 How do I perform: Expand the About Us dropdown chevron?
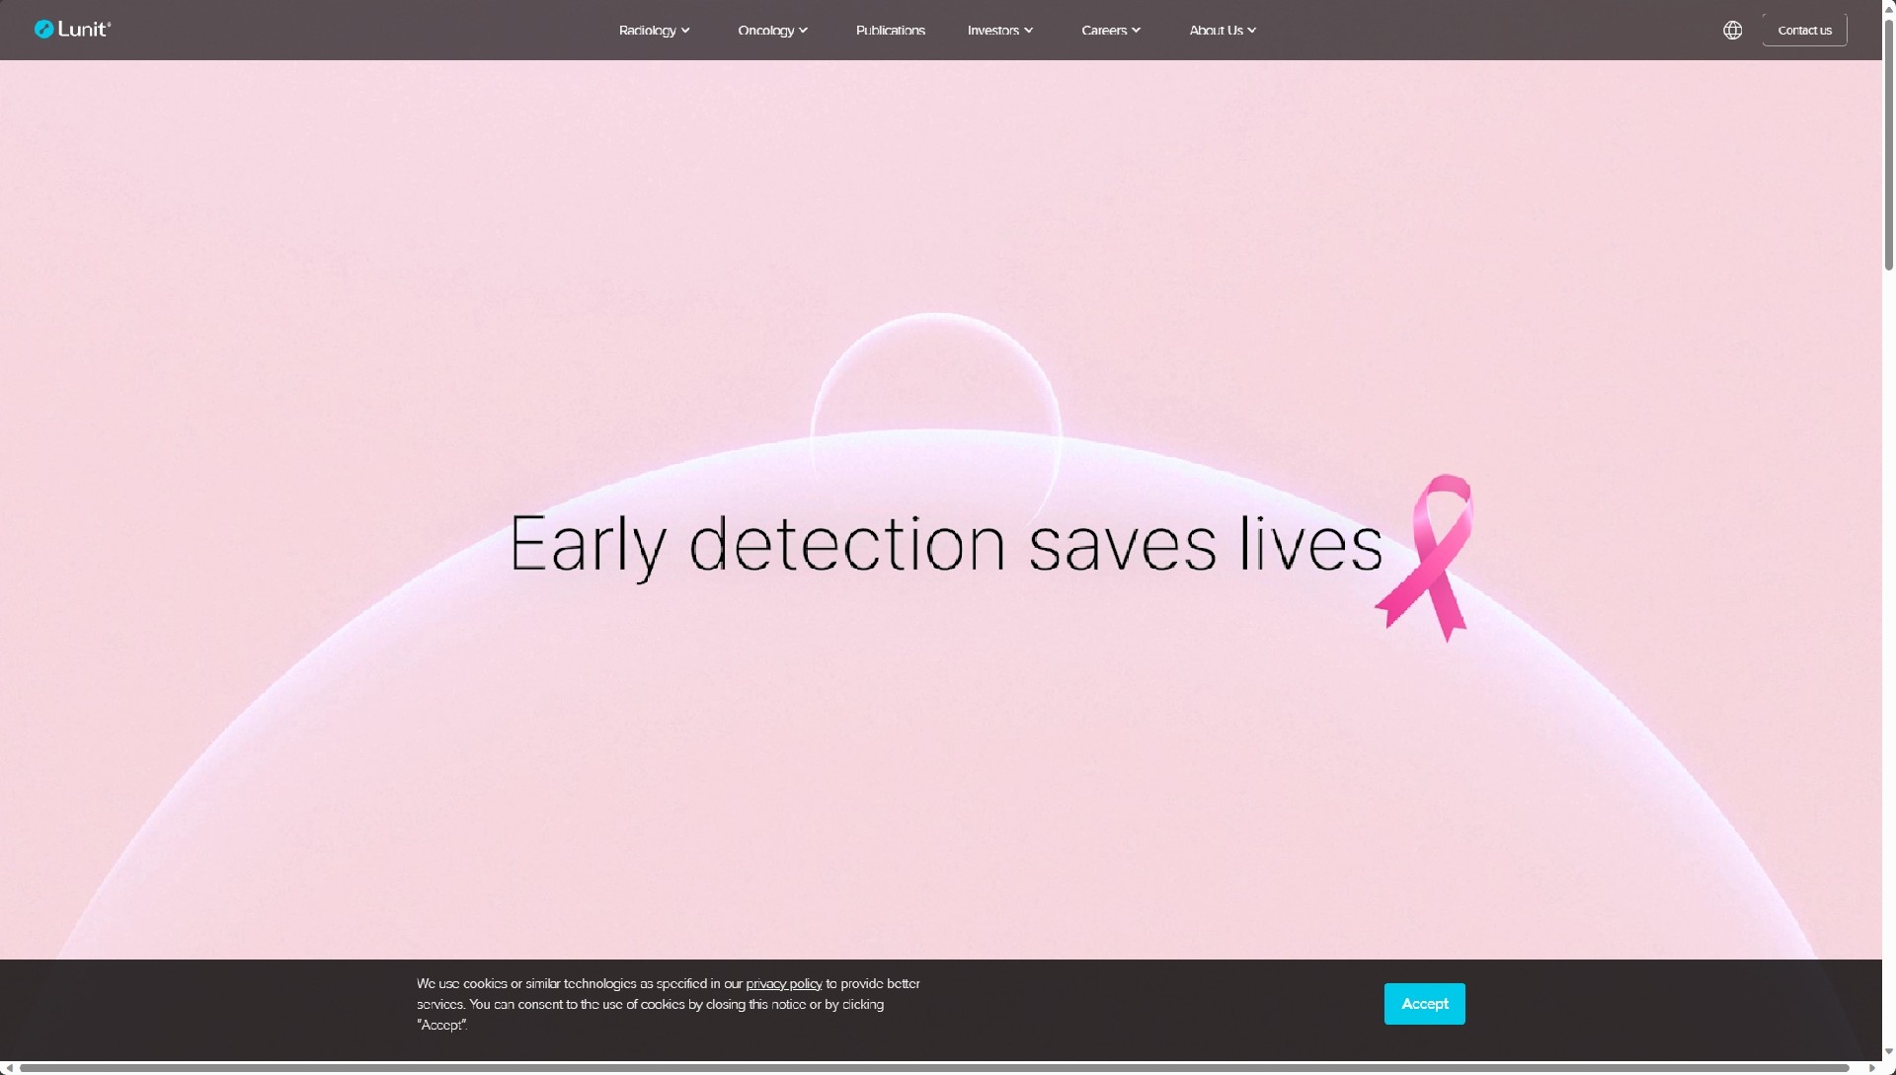[1251, 31]
